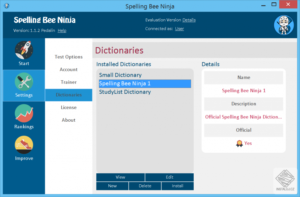This screenshot has width=300, height=197.
Task: Open Settings via the wrench icon
Action: (24, 81)
